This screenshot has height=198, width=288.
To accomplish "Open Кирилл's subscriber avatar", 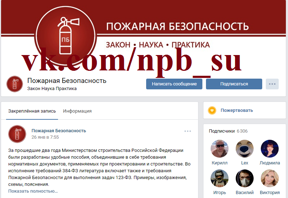I will pyautogui.click(x=220, y=149).
